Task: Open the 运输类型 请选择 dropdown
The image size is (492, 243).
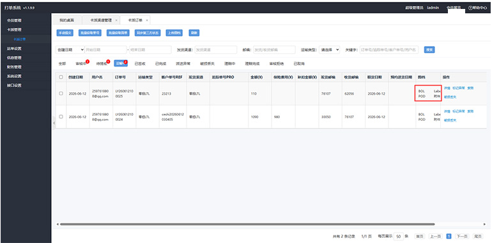Action: point(329,50)
